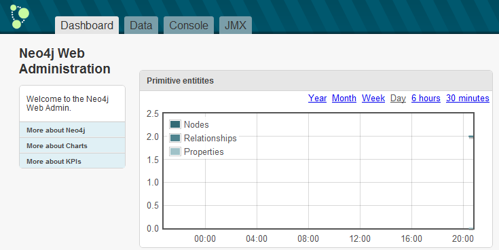Expand More about Charts section

click(x=72, y=145)
